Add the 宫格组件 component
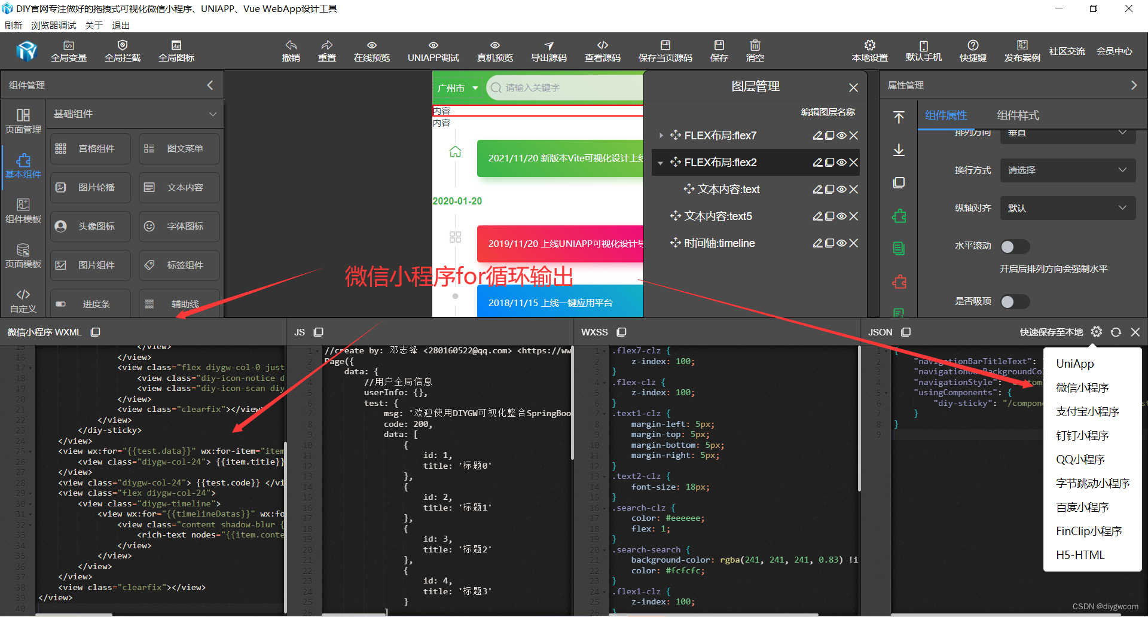This screenshot has height=617, width=1148. point(90,149)
